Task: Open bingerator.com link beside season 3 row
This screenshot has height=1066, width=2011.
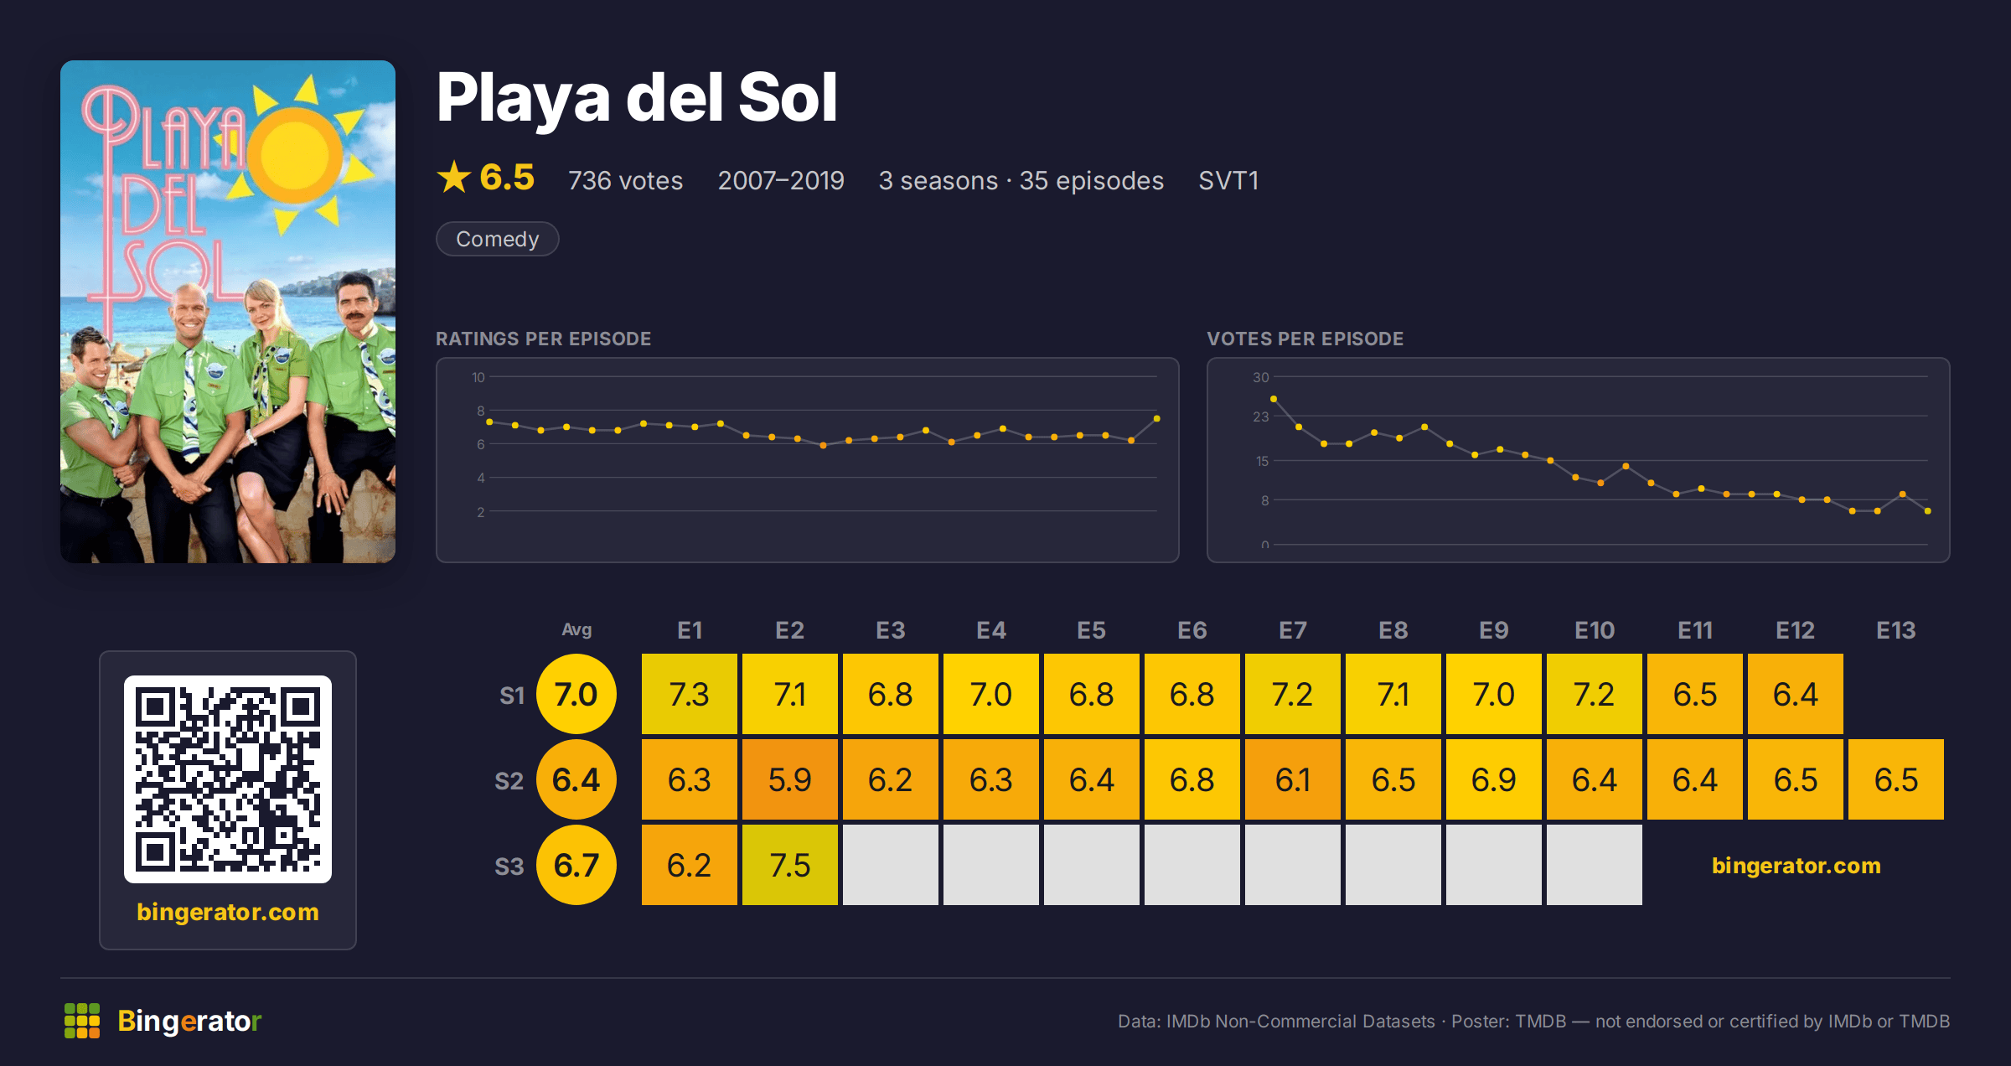Action: point(1796,866)
